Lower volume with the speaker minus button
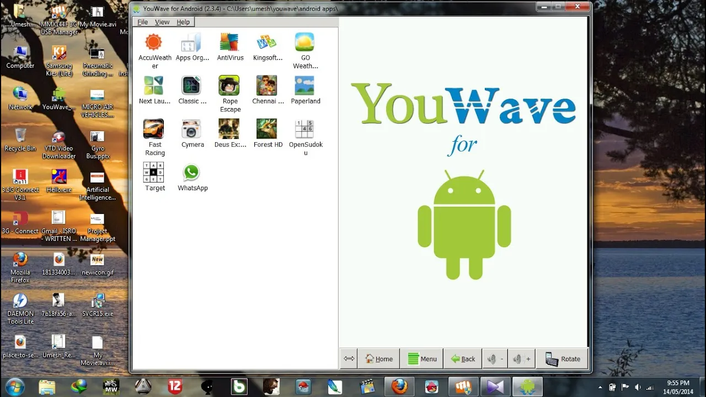Screen dimensions: 706x397 pyautogui.click(x=495, y=359)
